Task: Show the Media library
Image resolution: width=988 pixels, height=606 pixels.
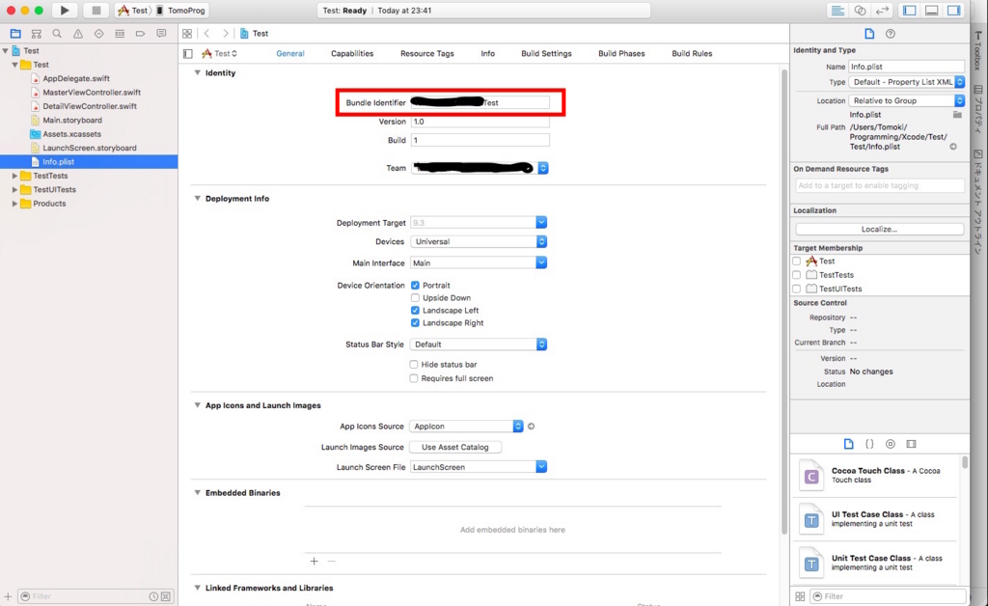Action: (x=911, y=444)
